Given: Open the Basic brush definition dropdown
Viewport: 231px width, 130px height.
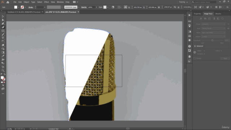Looking at the screenshot, I should pos(79,7).
